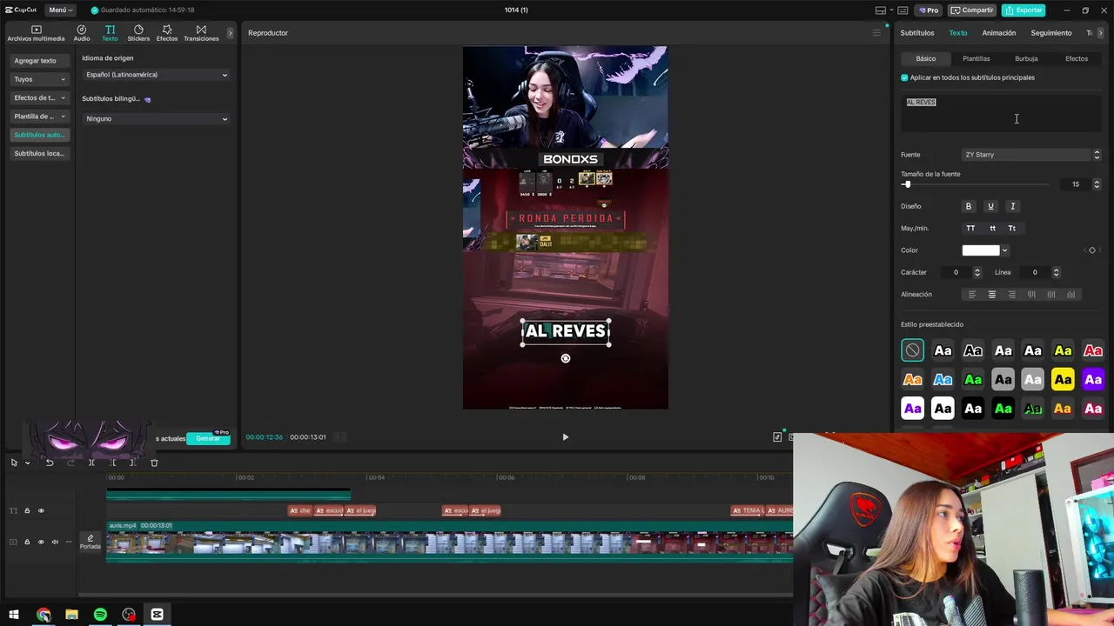The image size is (1114, 626).
Task: Hide the auris.mp4 video track
Action: 41,542
